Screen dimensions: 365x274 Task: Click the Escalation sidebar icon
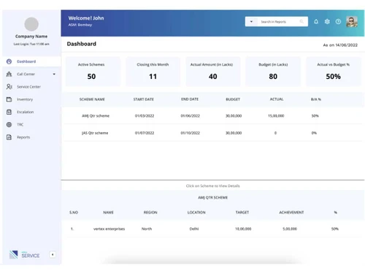pyautogui.click(x=9, y=112)
